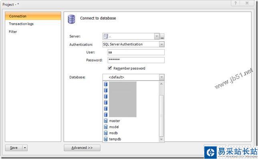
Task: Click the master system database icon
Action: [106, 121]
